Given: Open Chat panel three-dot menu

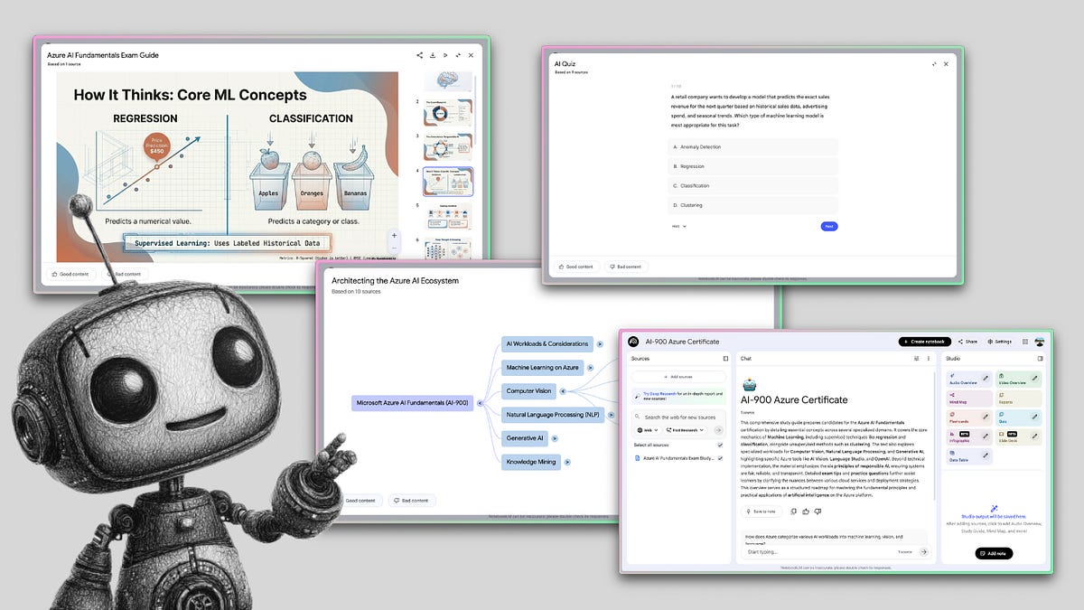Looking at the screenshot, I should click(928, 359).
